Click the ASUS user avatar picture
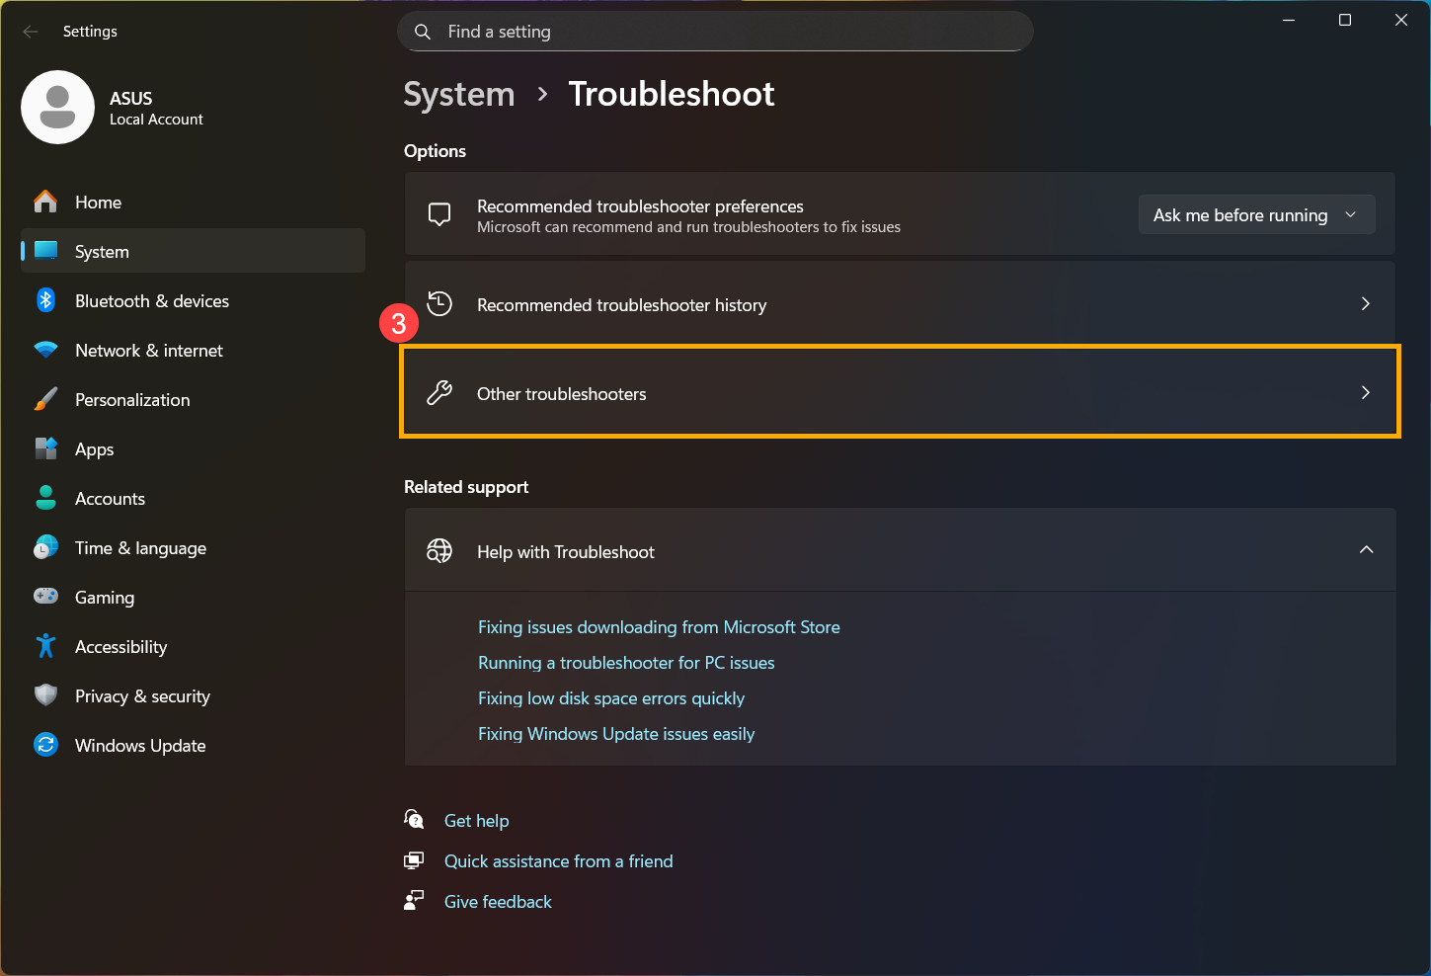 57,107
